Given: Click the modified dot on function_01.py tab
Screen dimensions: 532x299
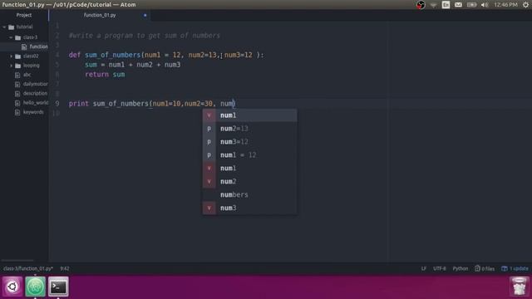Looking at the screenshot, I should click(145, 15).
